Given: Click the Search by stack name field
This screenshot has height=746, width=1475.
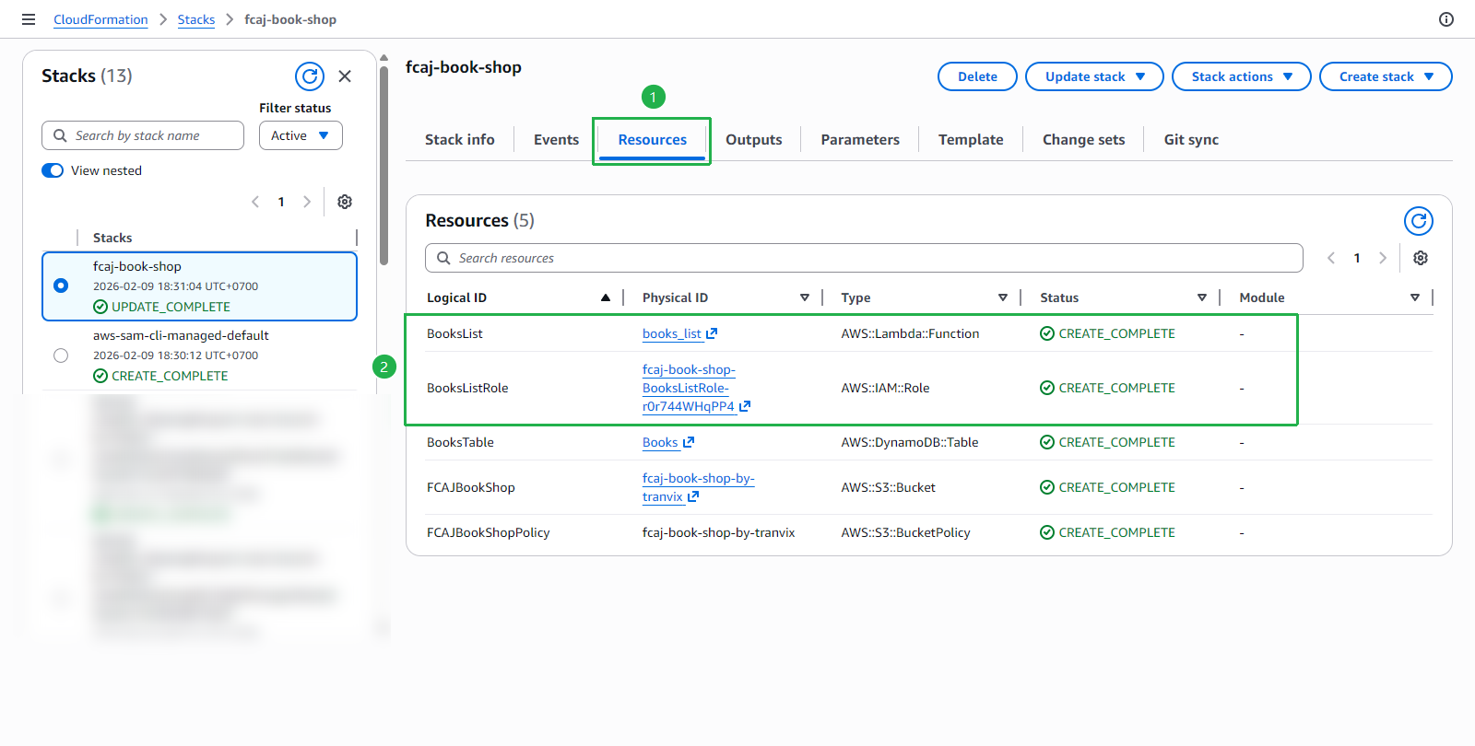Looking at the screenshot, I should [143, 135].
